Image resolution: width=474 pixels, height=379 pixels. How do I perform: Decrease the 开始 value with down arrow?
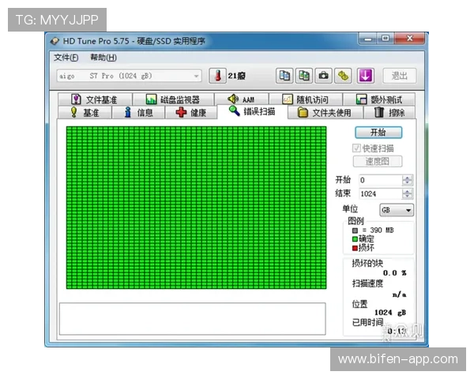pyautogui.click(x=407, y=183)
